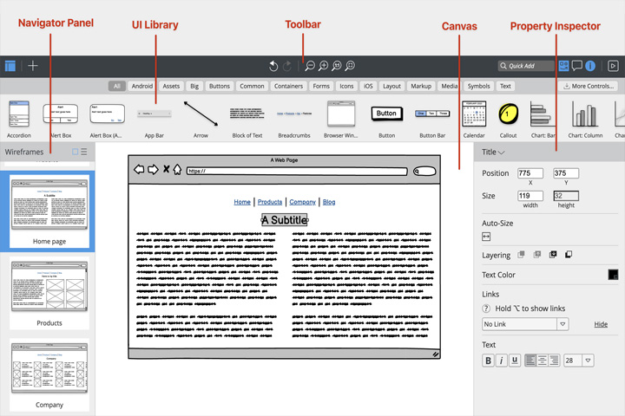Switch navigator to thumbnail view
This screenshot has height=416, width=625.
(75, 152)
